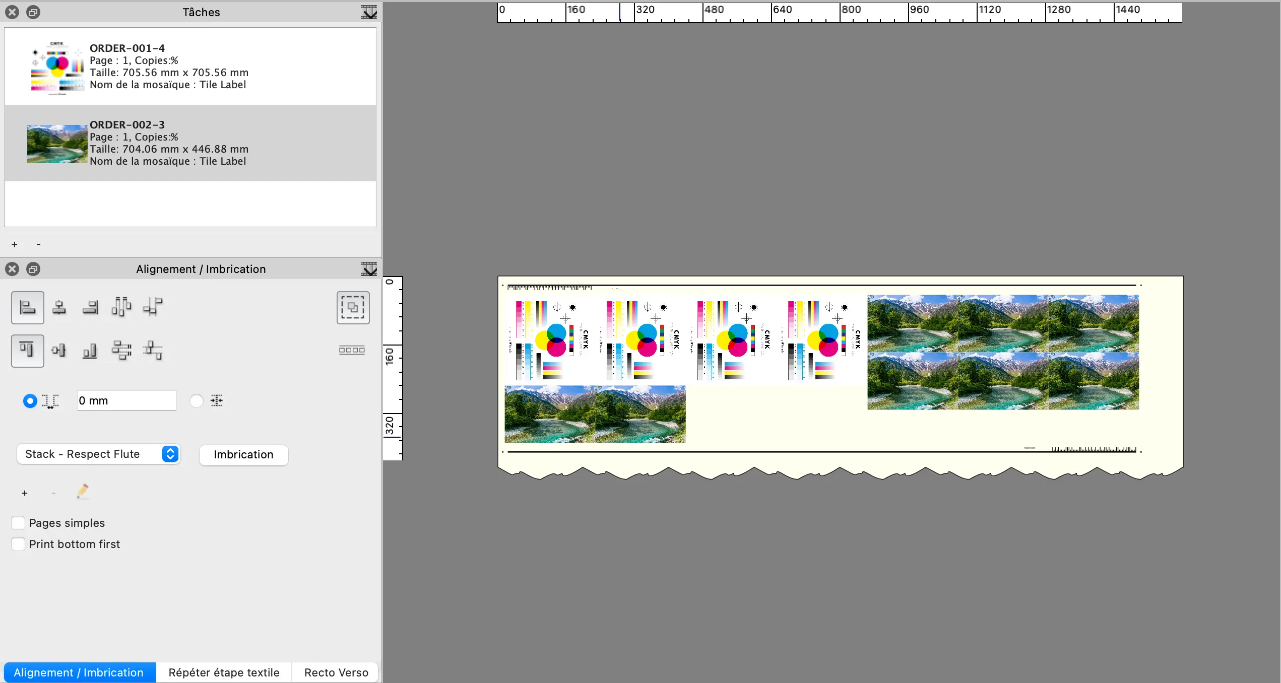
Task: Click ORDER-001-4 CMYK thumbnail in list
Action: [x=57, y=68]
